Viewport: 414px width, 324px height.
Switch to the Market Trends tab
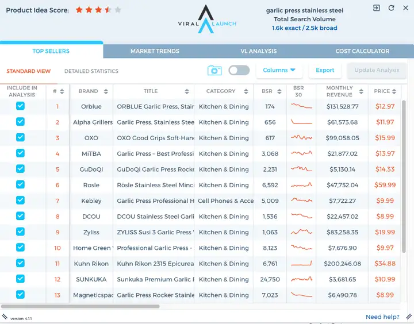155,51
